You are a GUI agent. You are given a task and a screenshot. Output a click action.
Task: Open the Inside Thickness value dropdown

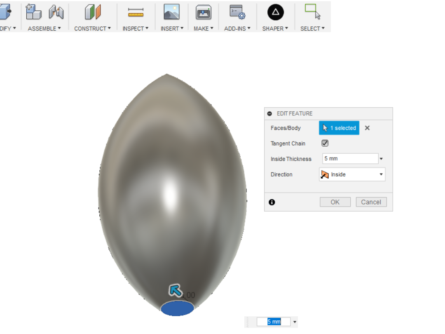pyautogui.click(x=381, y=158)
